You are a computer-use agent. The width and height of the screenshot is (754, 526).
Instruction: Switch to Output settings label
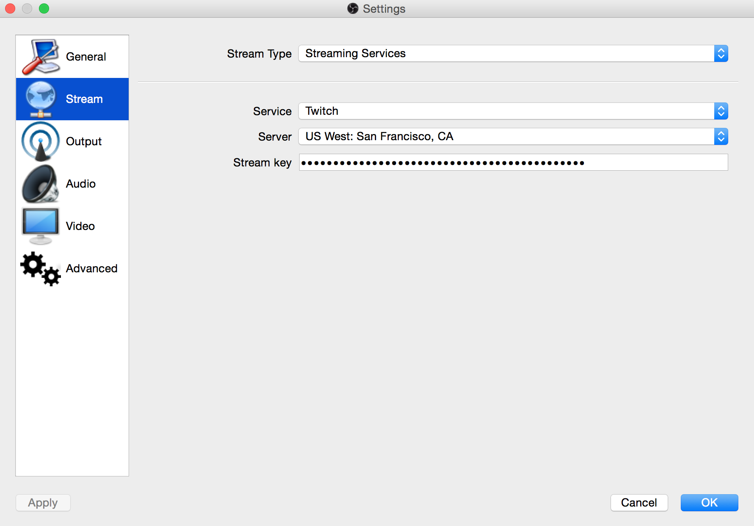[x=84, y=141]
